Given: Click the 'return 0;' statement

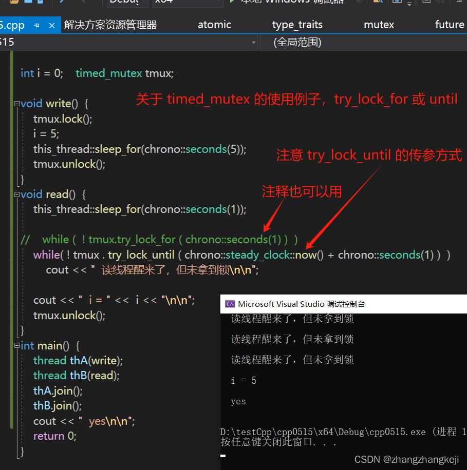Looking at the screenshot, I should (55, 437).
